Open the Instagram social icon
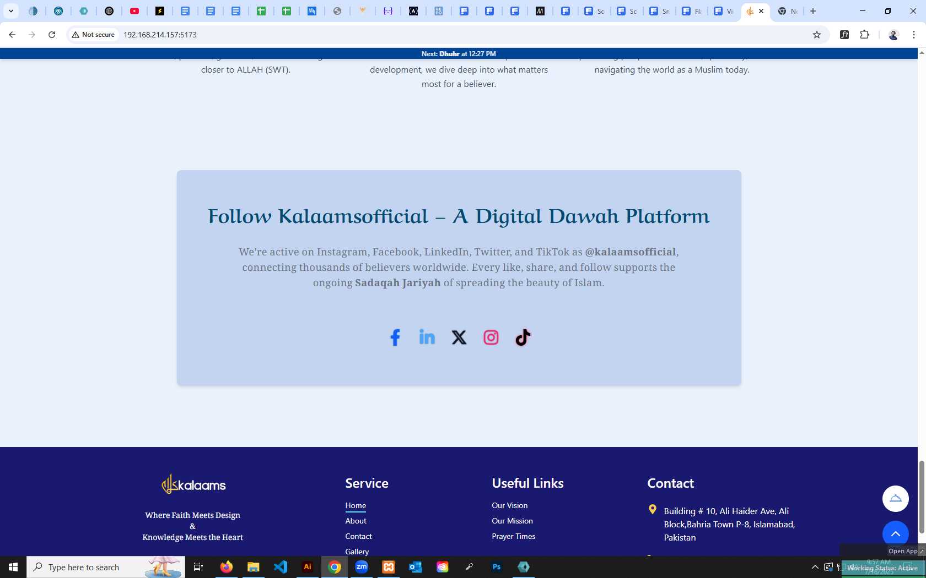This screenshot has width=926, height=578. click(491, 337)
